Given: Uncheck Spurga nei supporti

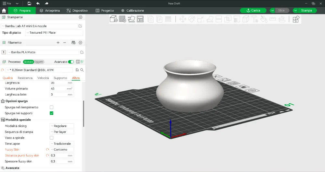Looking at the screenshot, I should coord(52,113).
